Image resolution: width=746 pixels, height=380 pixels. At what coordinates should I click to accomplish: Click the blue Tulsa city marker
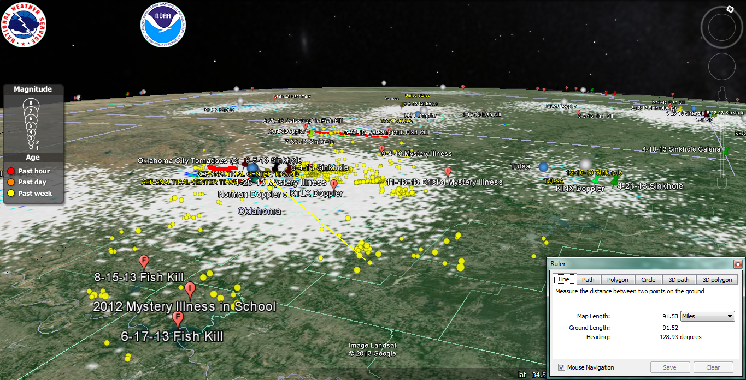543,166
